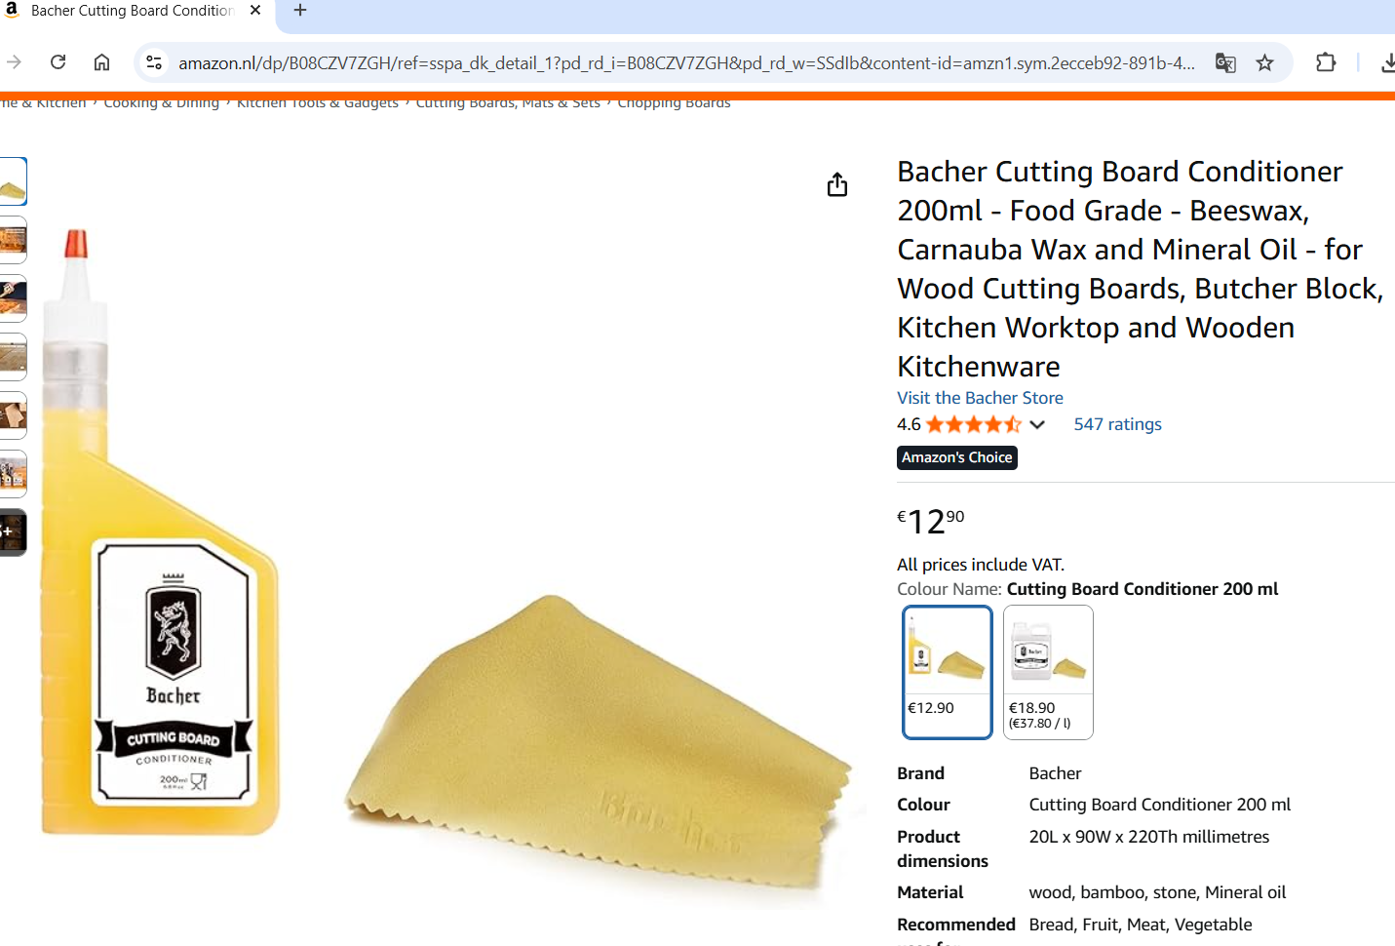Open a new browser tab
Viewport: 1395px width, 946px height.
point(300,11)
